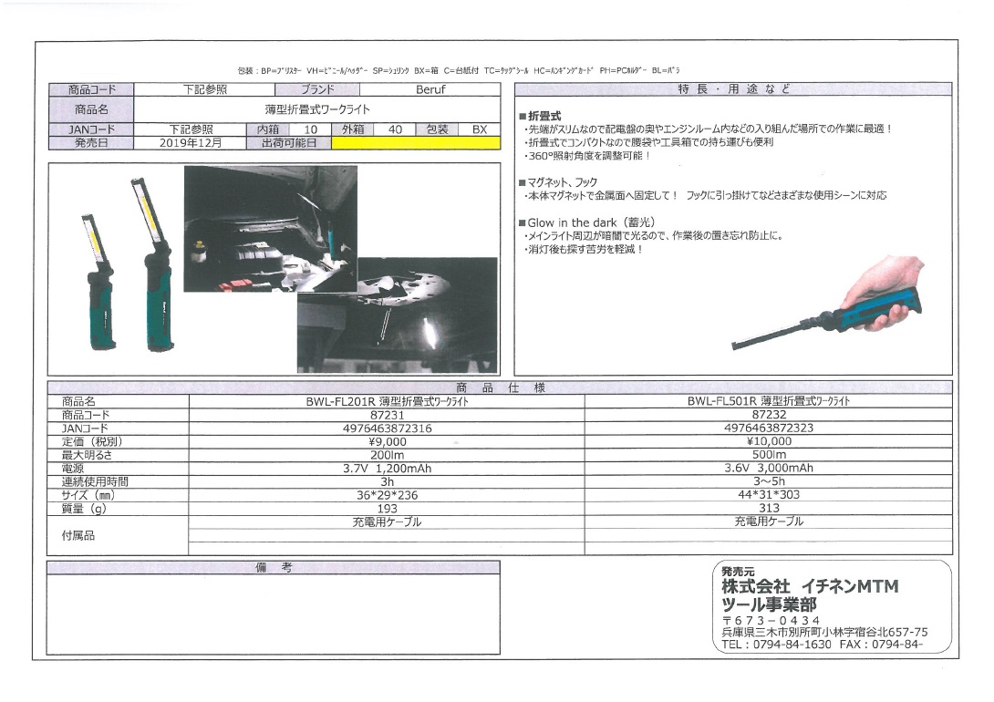The height and width of the screenshot is (702, 994).
Task: Click the packaging value "BX"
Action: [480, 129]
